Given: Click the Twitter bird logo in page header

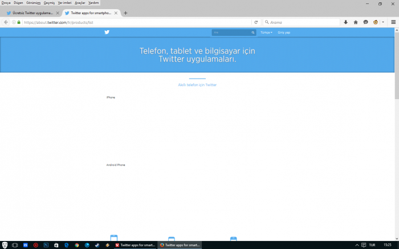Looking at the screenshot, I should (x=107, y=32).
